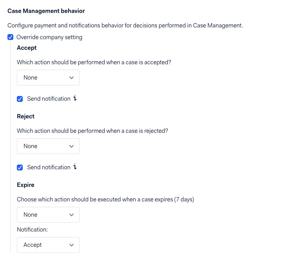Uncheck the Override company setting checkbox
Image resolution: width=288 pixels, height=259 pixels.
click(x=11, y=38)
